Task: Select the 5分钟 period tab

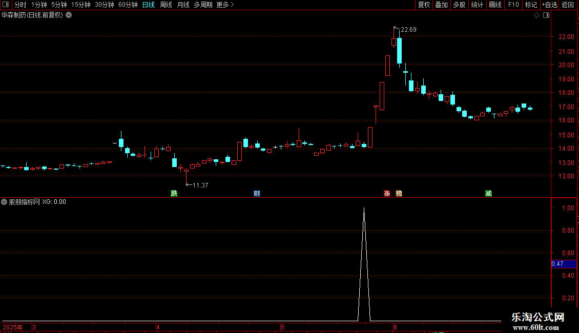Action: (x=59, y=5)
